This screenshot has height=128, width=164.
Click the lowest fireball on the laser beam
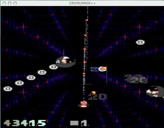tap(84, 74)
